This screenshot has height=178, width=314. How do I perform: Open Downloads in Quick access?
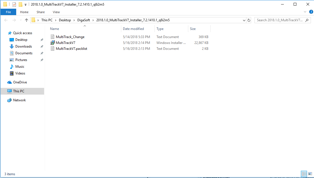click(x=23, y=46)
